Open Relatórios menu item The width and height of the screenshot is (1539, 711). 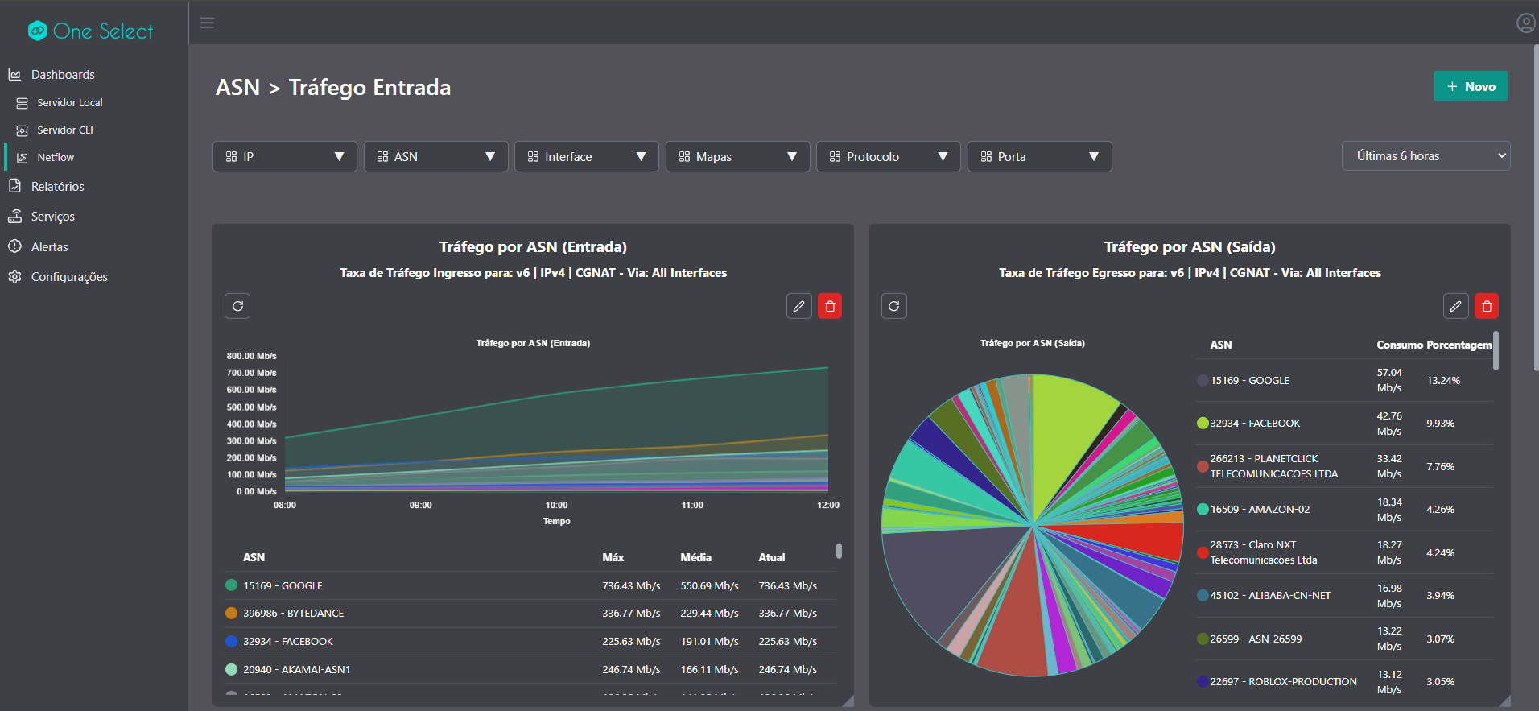(58, 187)
